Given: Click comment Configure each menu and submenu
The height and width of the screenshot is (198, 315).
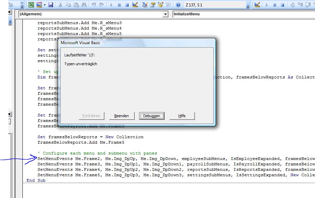Looking at the screenshot, I should 97,153.
